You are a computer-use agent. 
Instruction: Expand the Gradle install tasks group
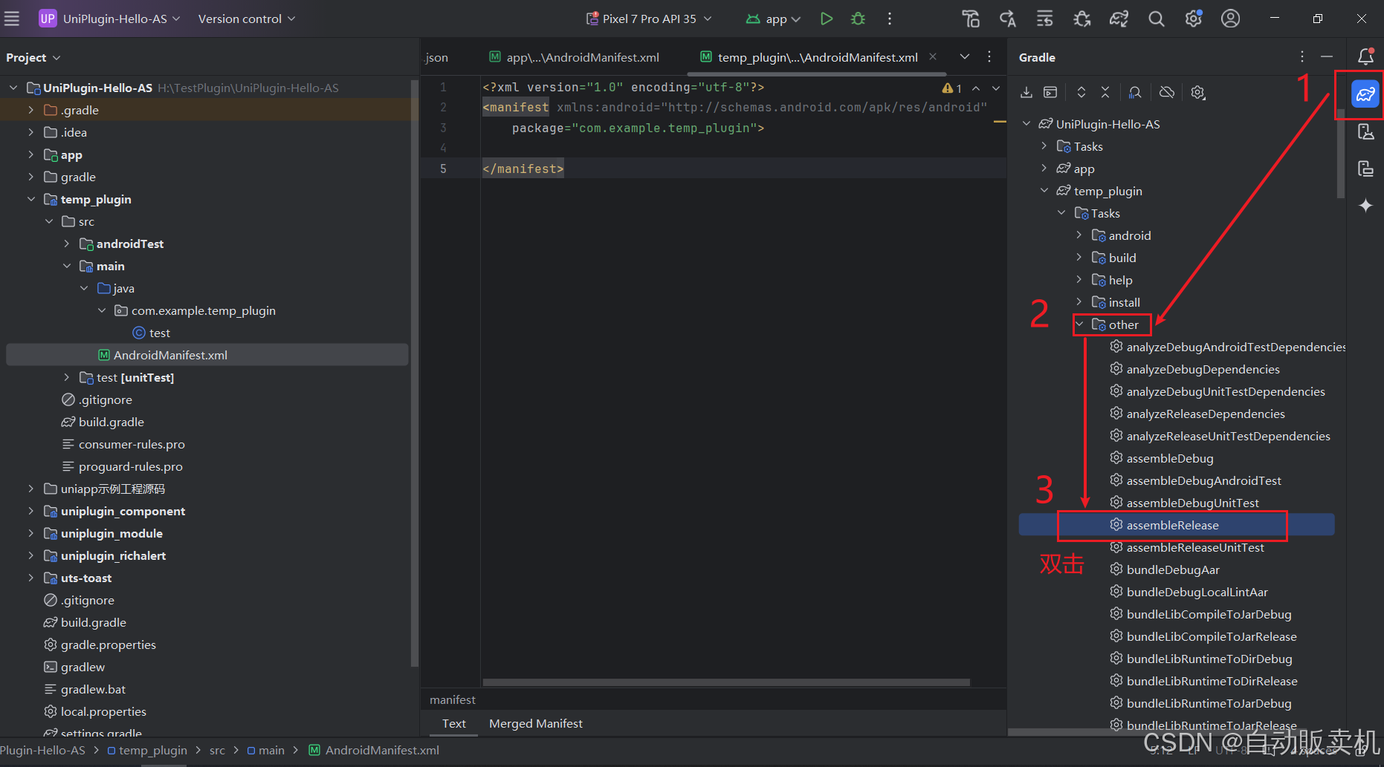1079,302
